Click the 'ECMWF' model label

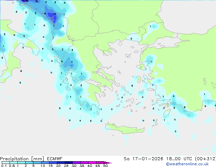(55, 159)
